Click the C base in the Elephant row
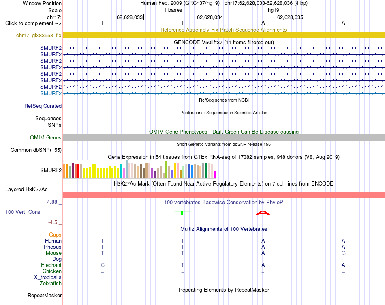385x305 pixels. click(103, 265)
